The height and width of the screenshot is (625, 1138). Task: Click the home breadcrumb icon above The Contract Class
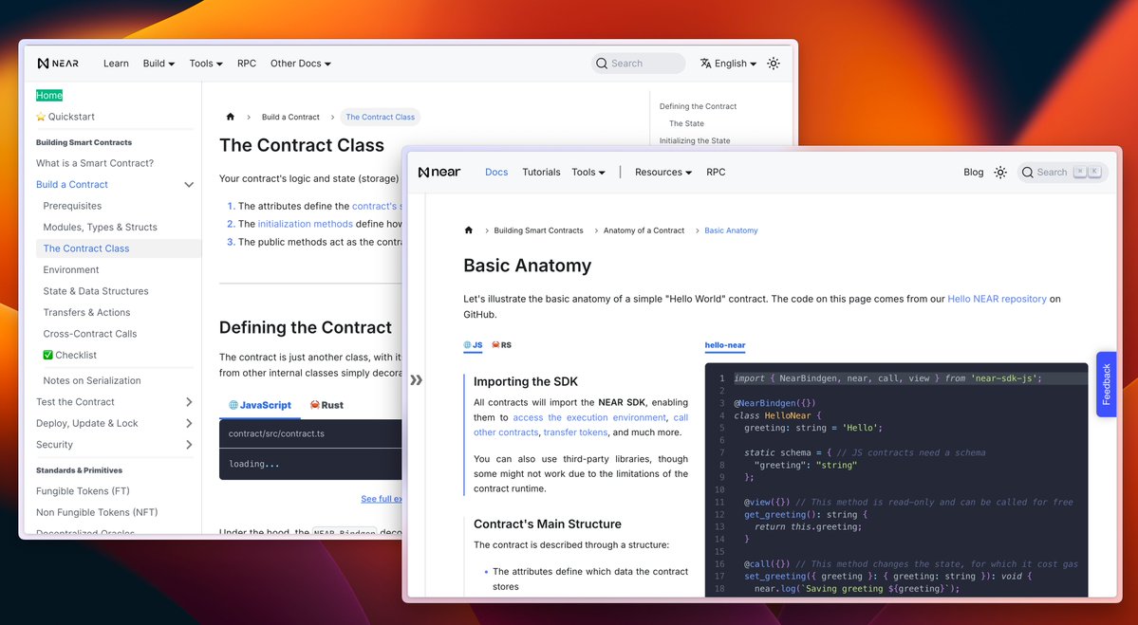pyautogui.click(x=230, y=117)
